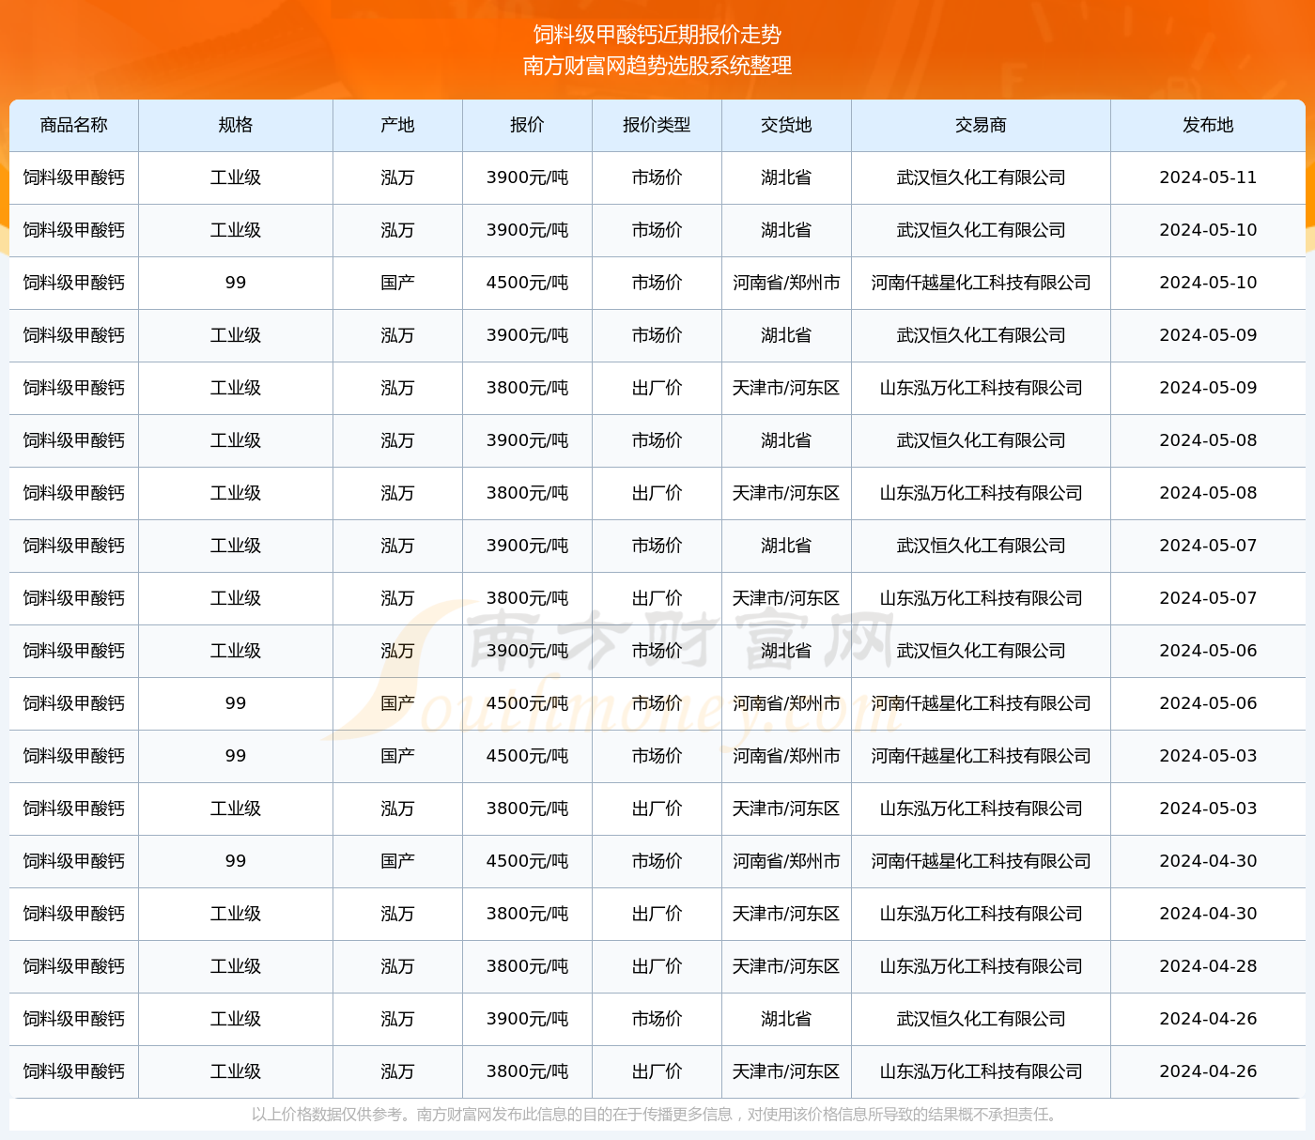Image resolution: width=1315 pixels, height=1140 pixels.
Task: Click 山东泓万化工科技有限公司 in the 2024-05-09 row
Action: tap(981, 388)
